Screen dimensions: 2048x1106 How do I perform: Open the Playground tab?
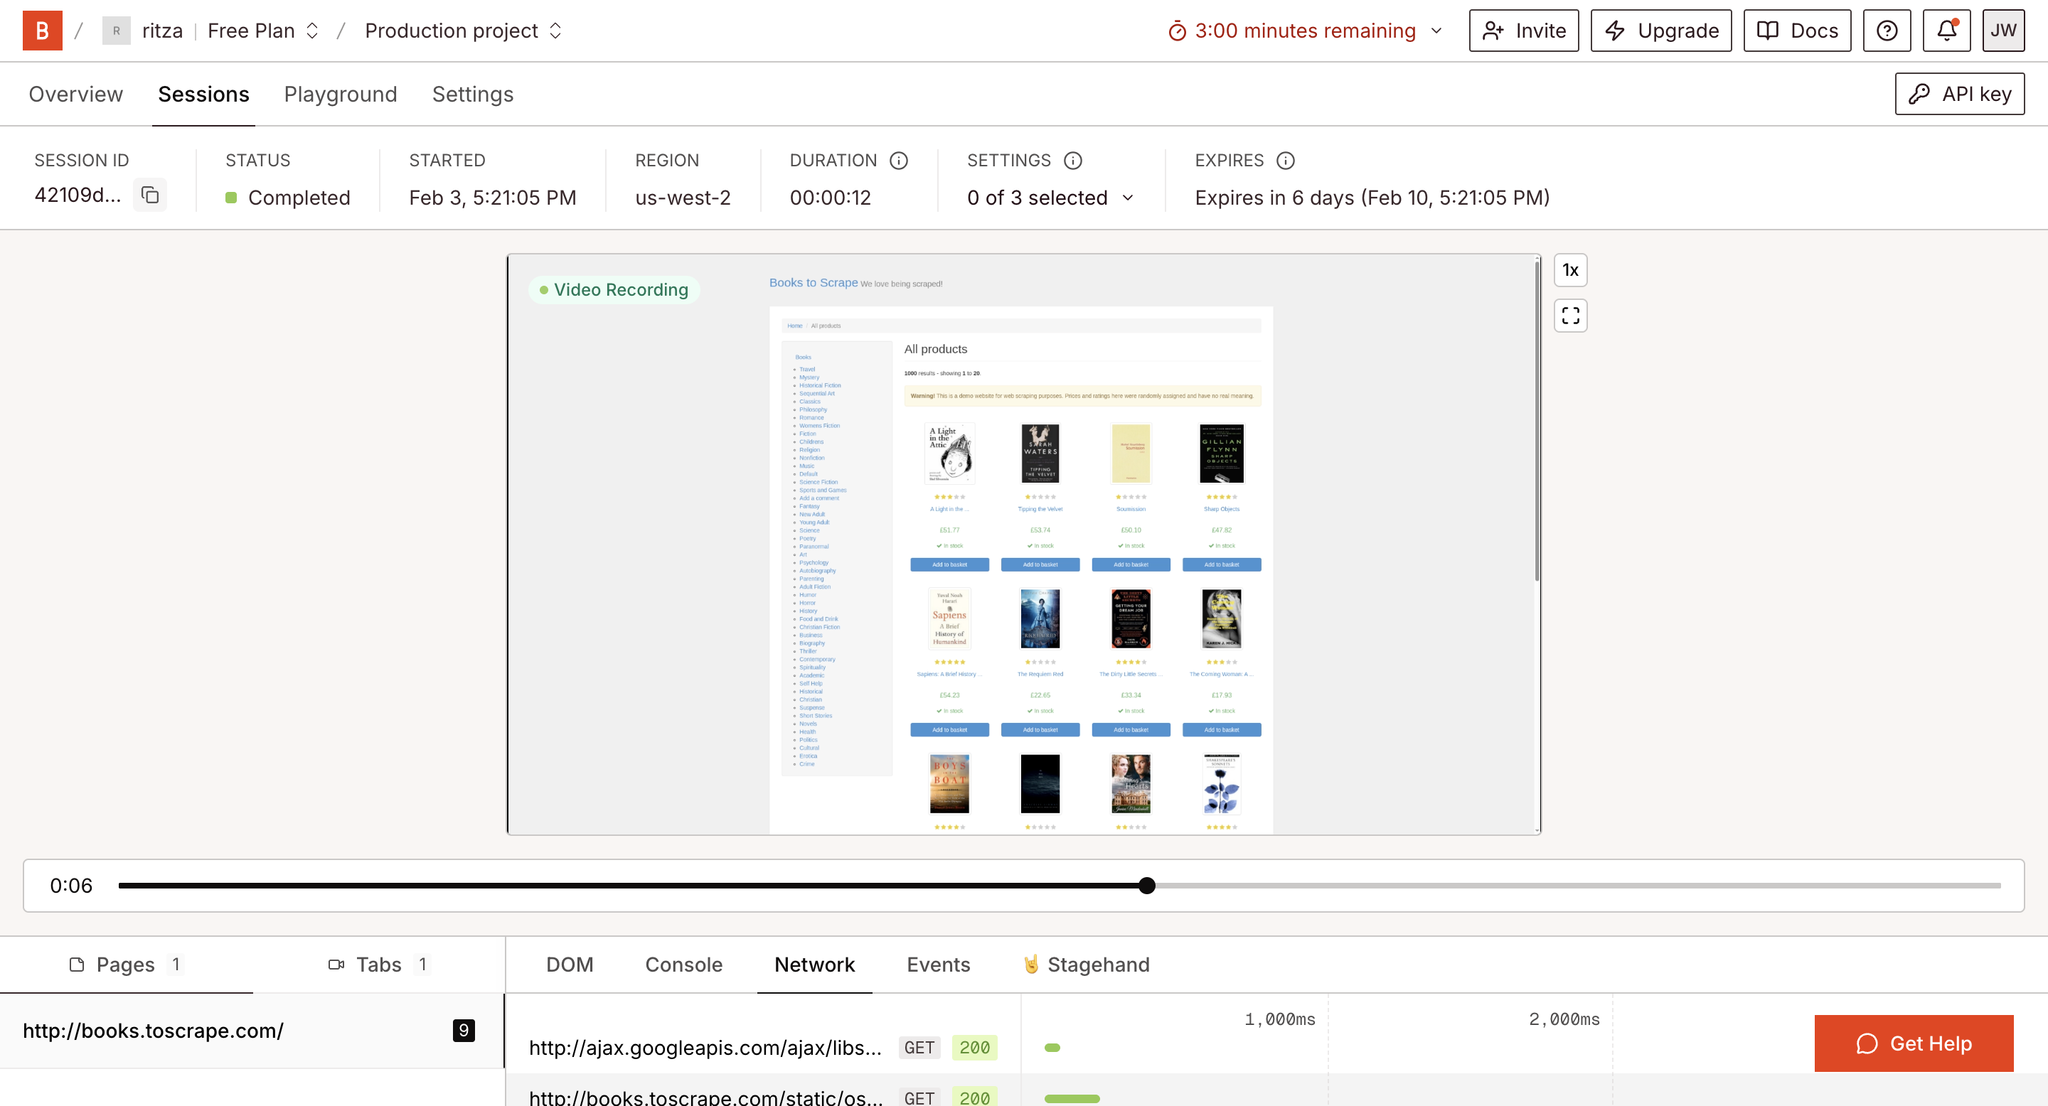click(341, 95)
